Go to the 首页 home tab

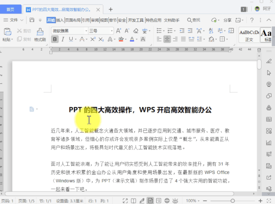pyautogui.click(x=10, y=9)
